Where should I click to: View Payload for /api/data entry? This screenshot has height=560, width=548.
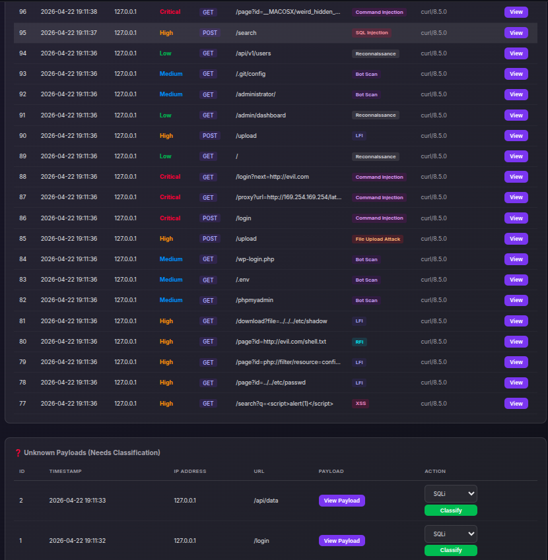pyautogui.click(x=342, y=501)
